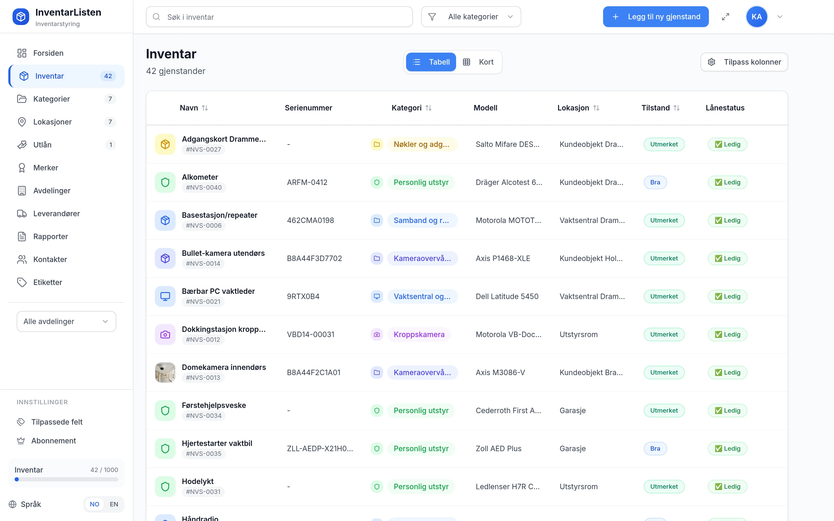Click the Hodelykt green shield icon
Screen dimensions: 834x521
coord(165,487)
